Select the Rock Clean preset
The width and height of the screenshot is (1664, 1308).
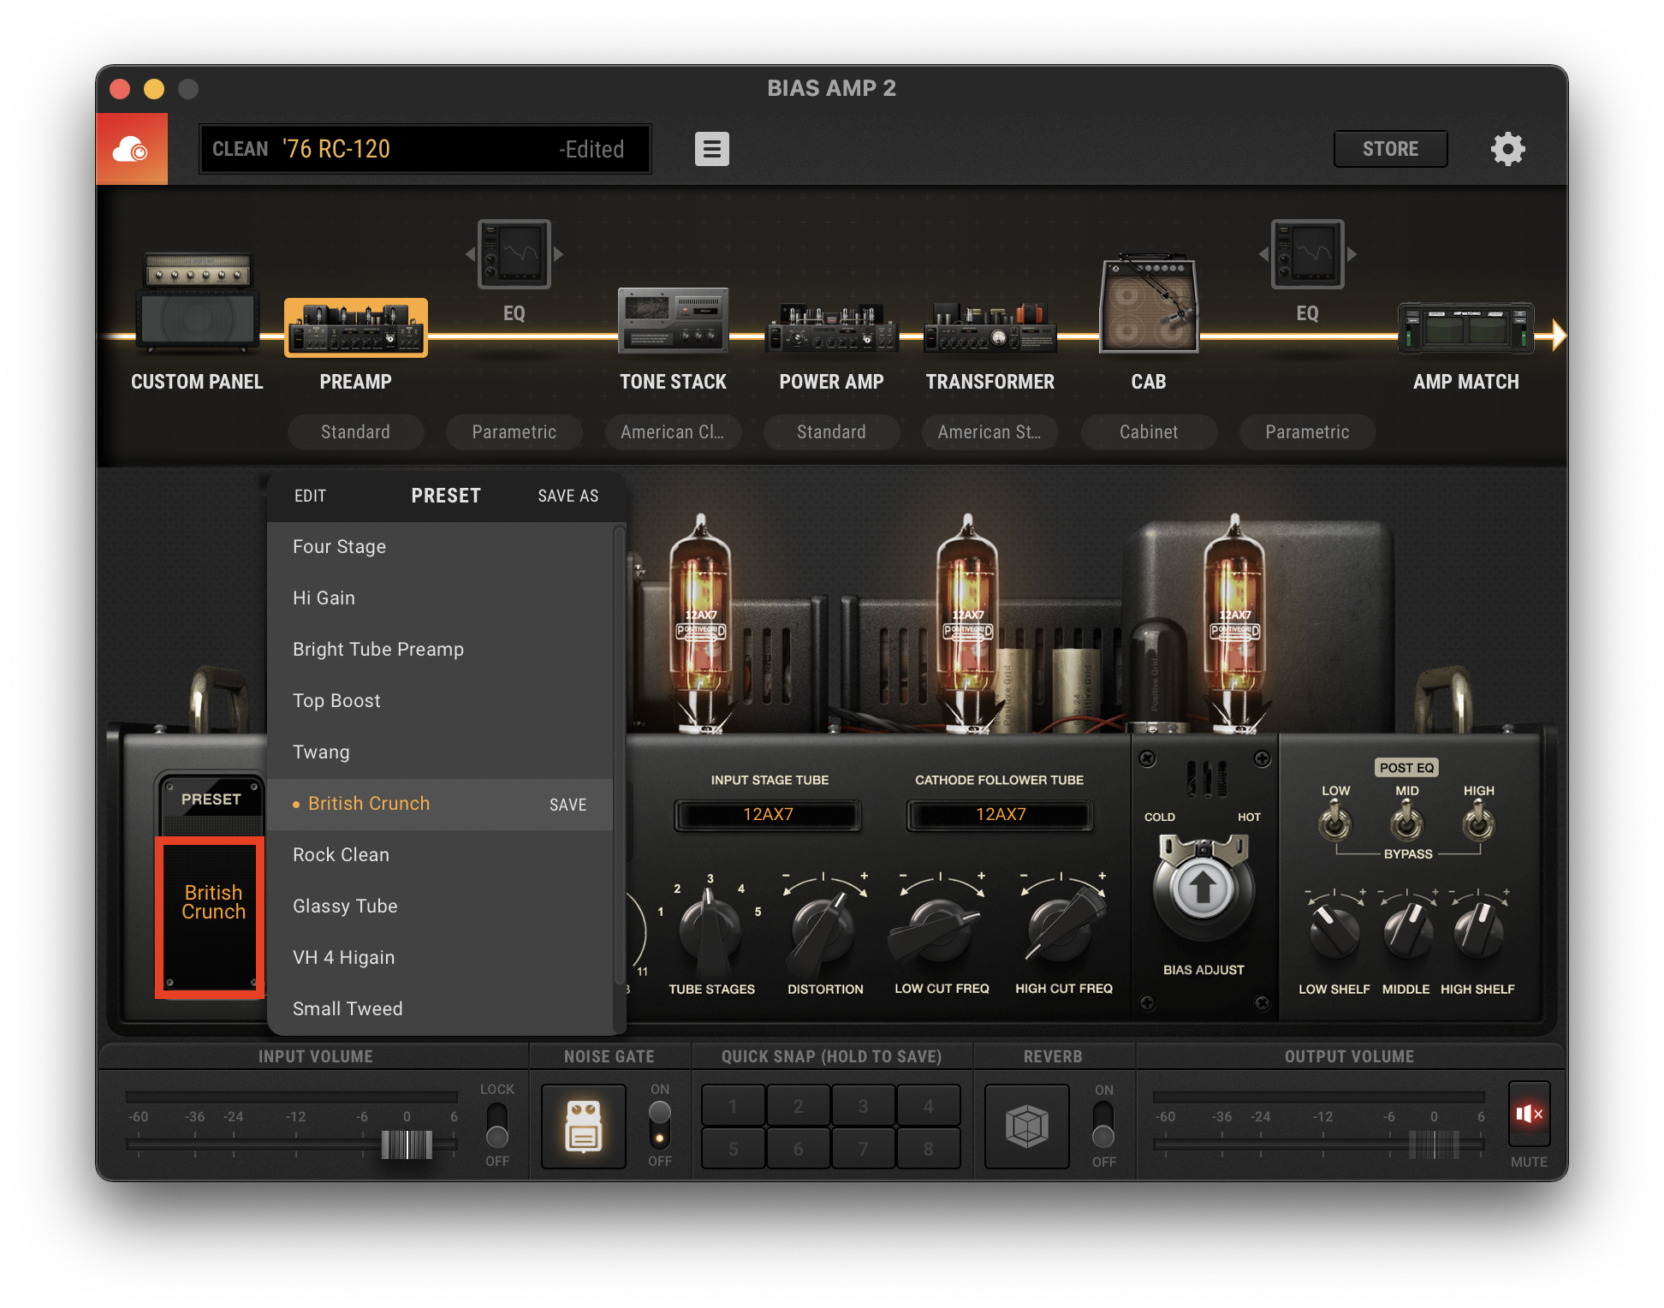point(341,854)
